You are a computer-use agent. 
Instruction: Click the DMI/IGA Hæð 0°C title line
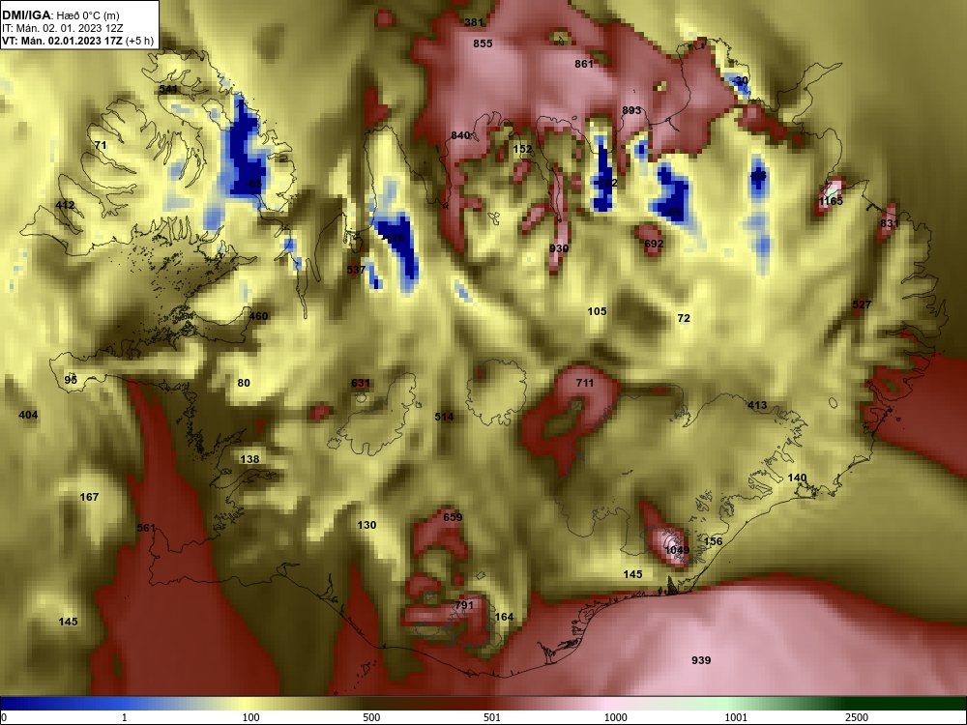tap(60, 14)
